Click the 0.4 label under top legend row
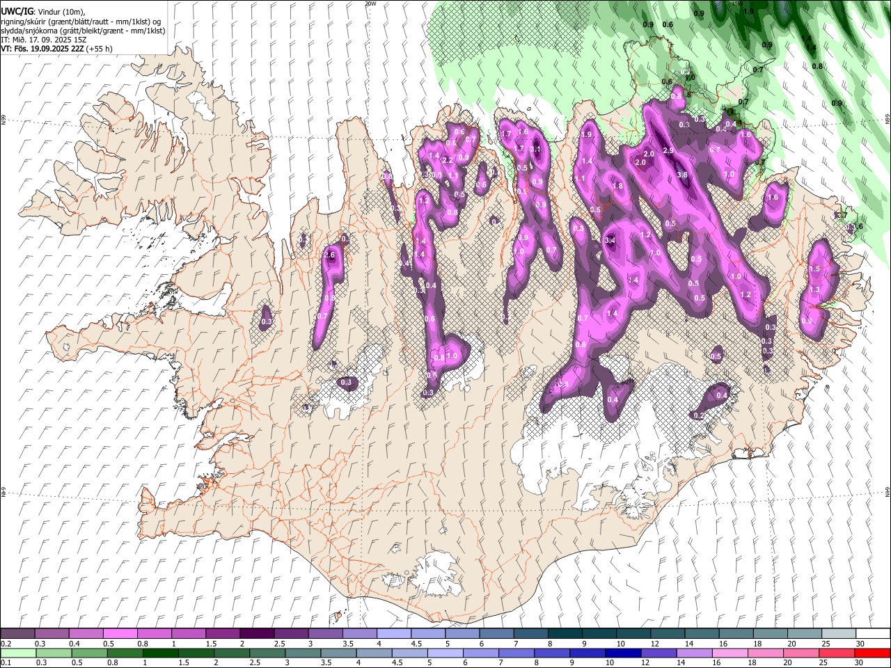Viewport: 891px width, 668px height. point(74,644)
